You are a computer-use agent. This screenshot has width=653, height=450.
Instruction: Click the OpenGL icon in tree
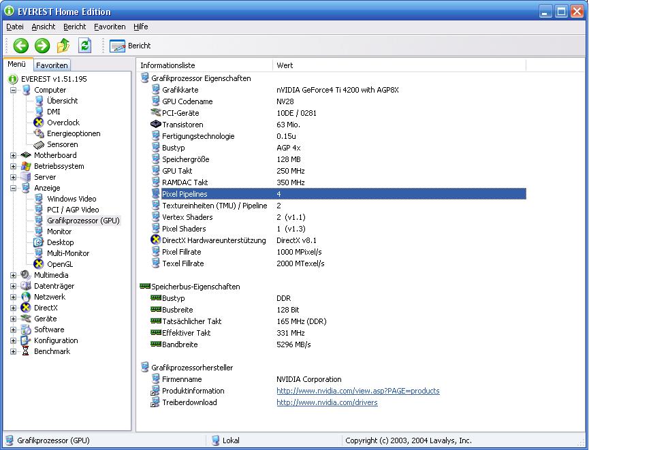pos(39,264)
